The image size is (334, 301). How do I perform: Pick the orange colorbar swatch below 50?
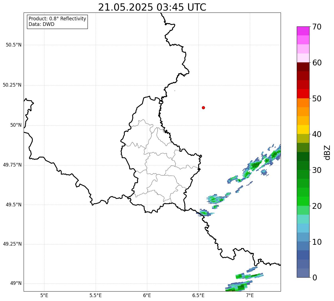tap(303, 103)
